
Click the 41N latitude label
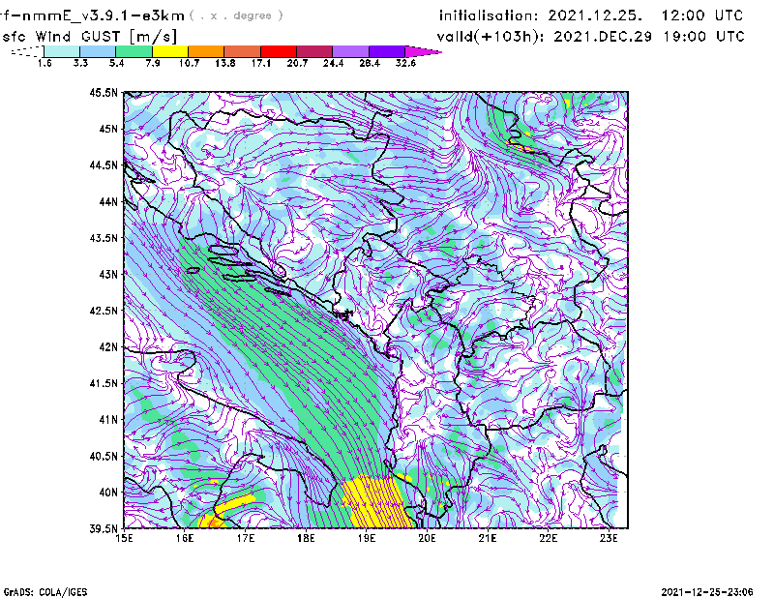click(x=108, y=419)
